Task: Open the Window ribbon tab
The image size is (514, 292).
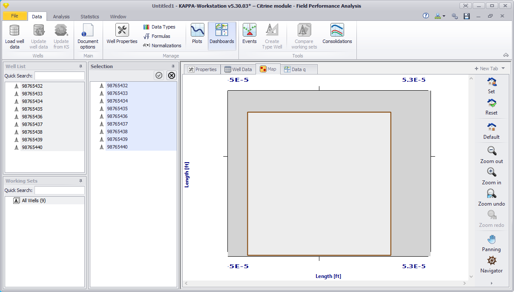Action: (x=118, y=17)
